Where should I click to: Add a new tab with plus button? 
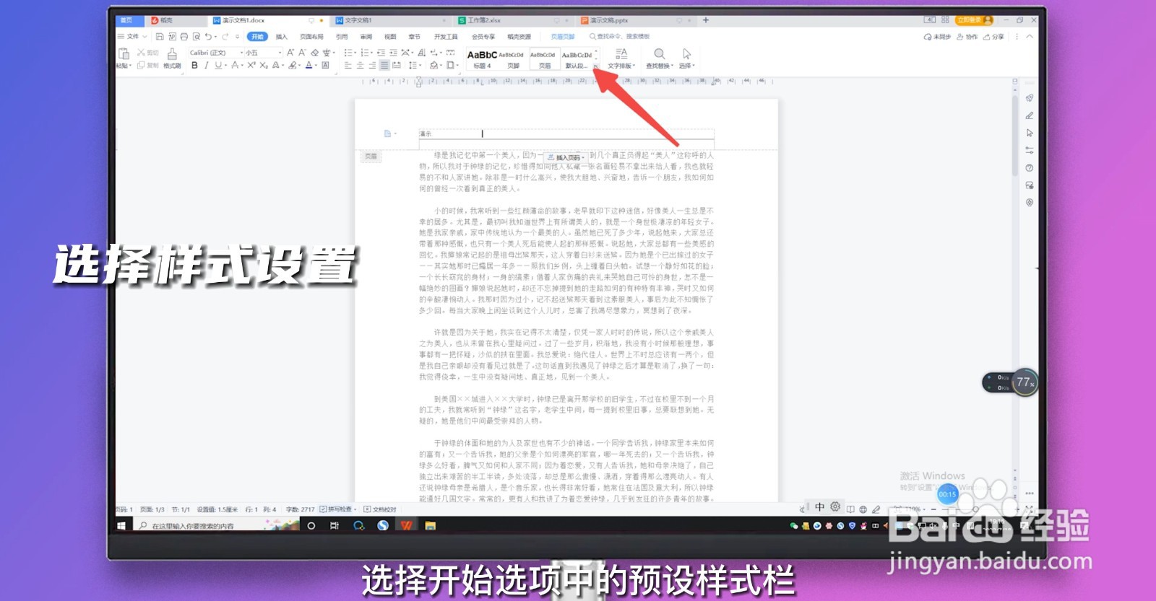(706, 20)
